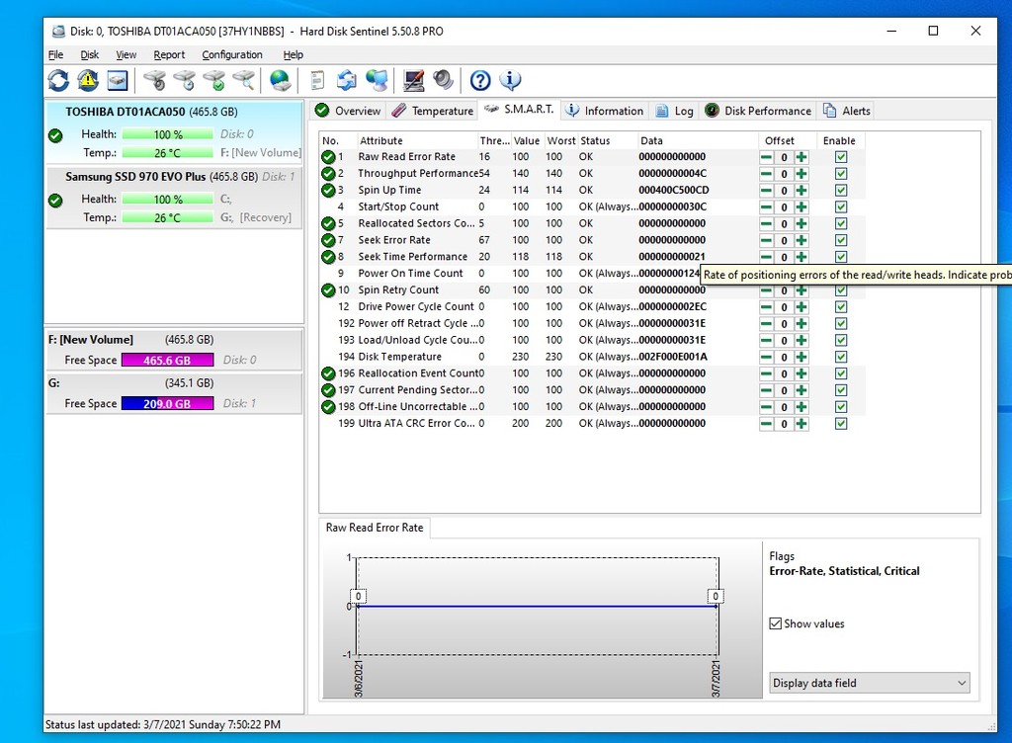
Task: Toggle Enable checkbox for Raw Read Error Rate
Action: pyautogui.click(x=841, y=157)
